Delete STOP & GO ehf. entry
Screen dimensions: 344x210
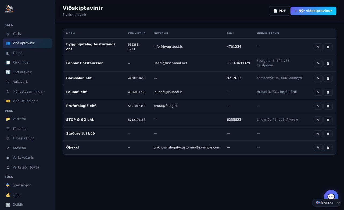click(328, 120)
